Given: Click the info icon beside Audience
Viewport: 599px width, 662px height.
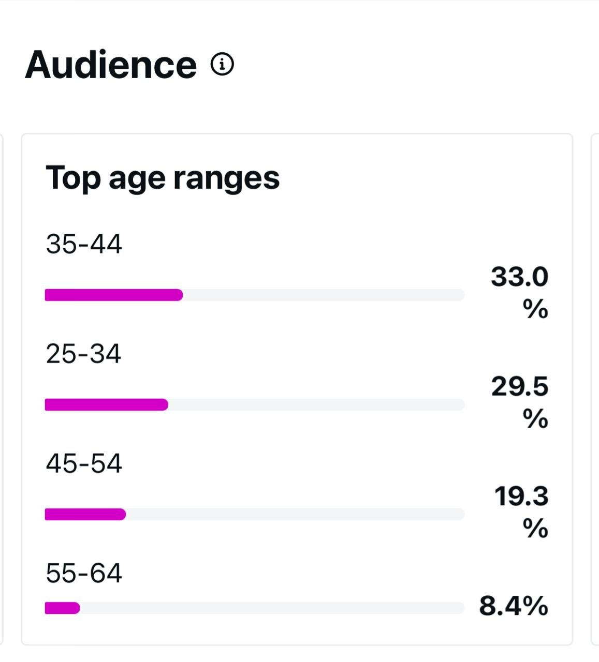Looking at the screenshot, I should 223,65.
